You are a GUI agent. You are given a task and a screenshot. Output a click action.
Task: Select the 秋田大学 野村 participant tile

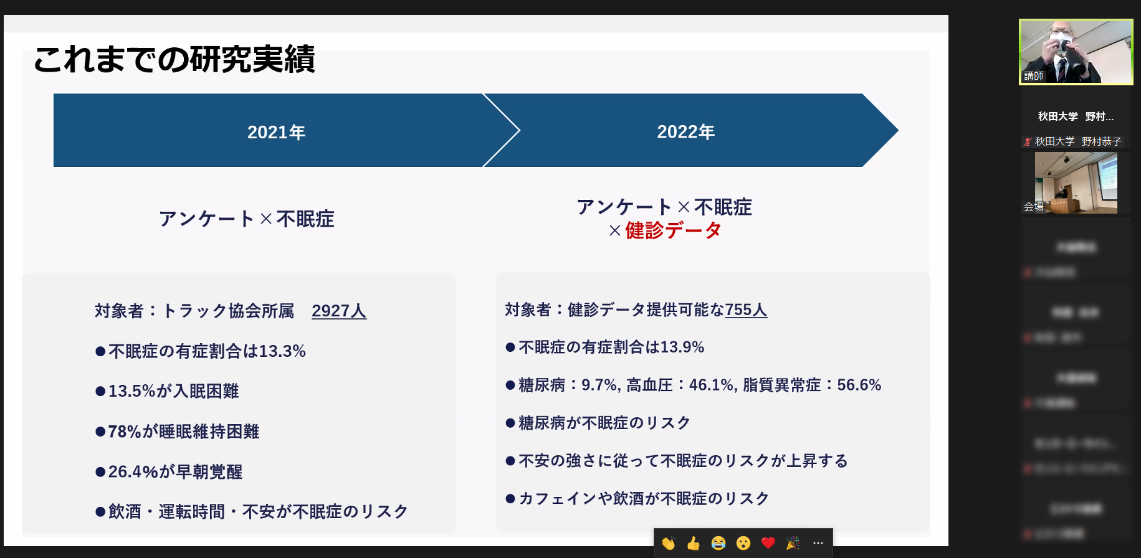point(1076,116)
